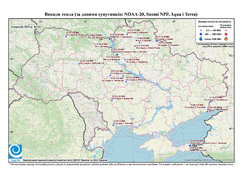
Task: Click the blue marker labeled 7.73 МВт
Action: click(205, 107)
